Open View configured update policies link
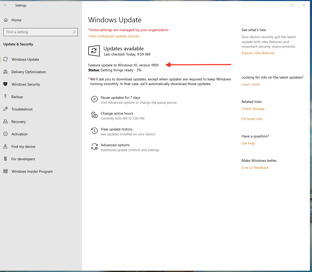312x272 pixels. point(114,36)
